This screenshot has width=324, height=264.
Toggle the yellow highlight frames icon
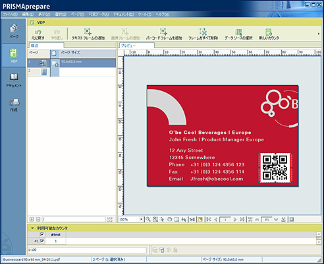click(x=200, y=219)
